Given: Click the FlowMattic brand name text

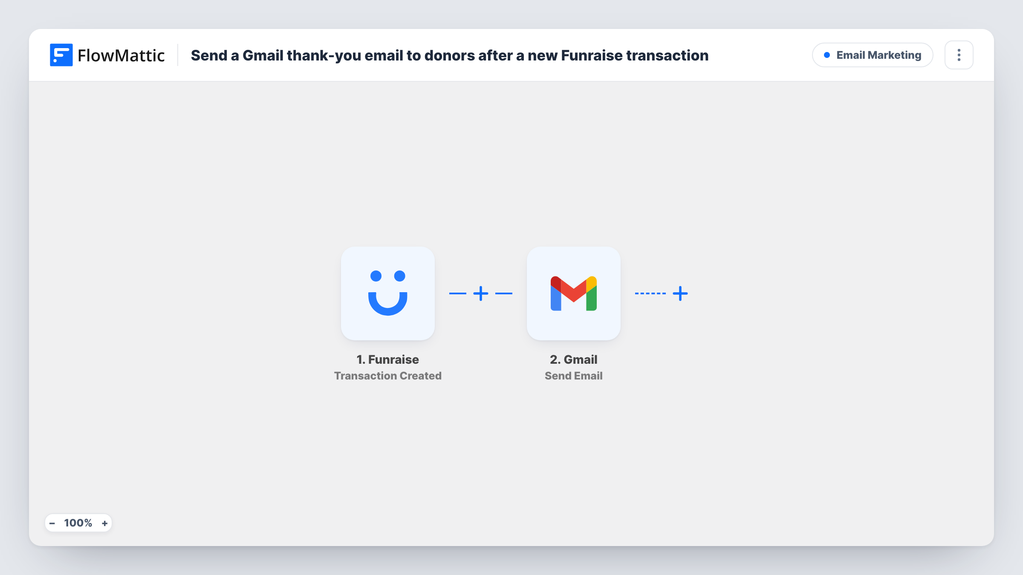Looking at the screenshot, I should [121, 55].
